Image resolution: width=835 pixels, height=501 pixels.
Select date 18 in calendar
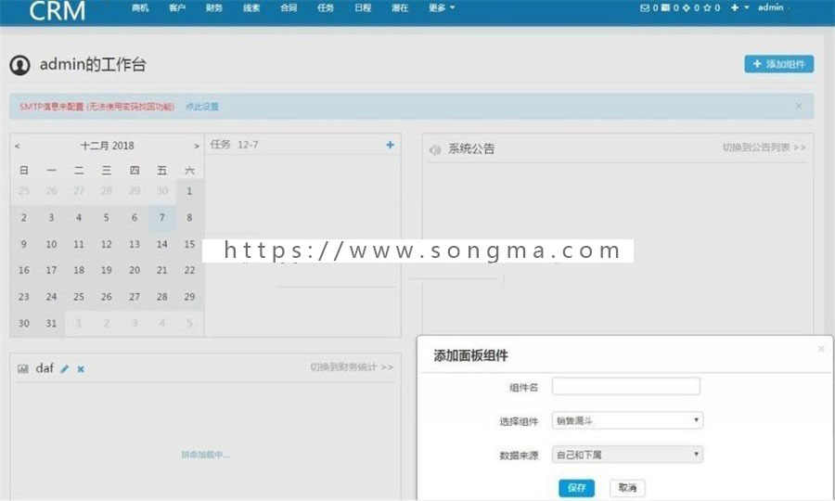tap(79, 270)
